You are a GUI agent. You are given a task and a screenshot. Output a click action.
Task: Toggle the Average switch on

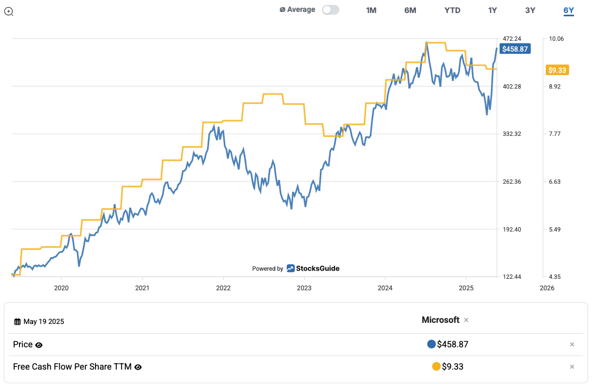click(331, 10)
